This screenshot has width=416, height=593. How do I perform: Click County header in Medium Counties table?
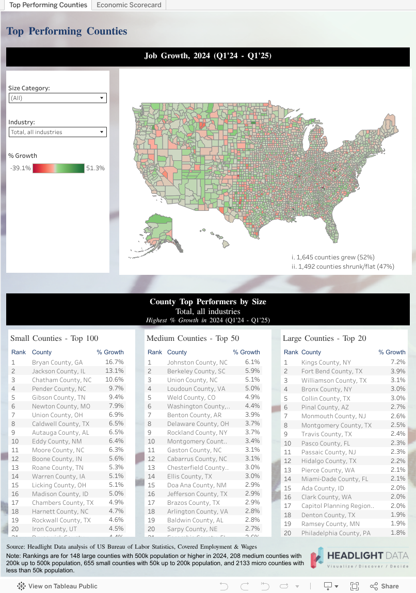pyautogui.click(x=177, y=352)
